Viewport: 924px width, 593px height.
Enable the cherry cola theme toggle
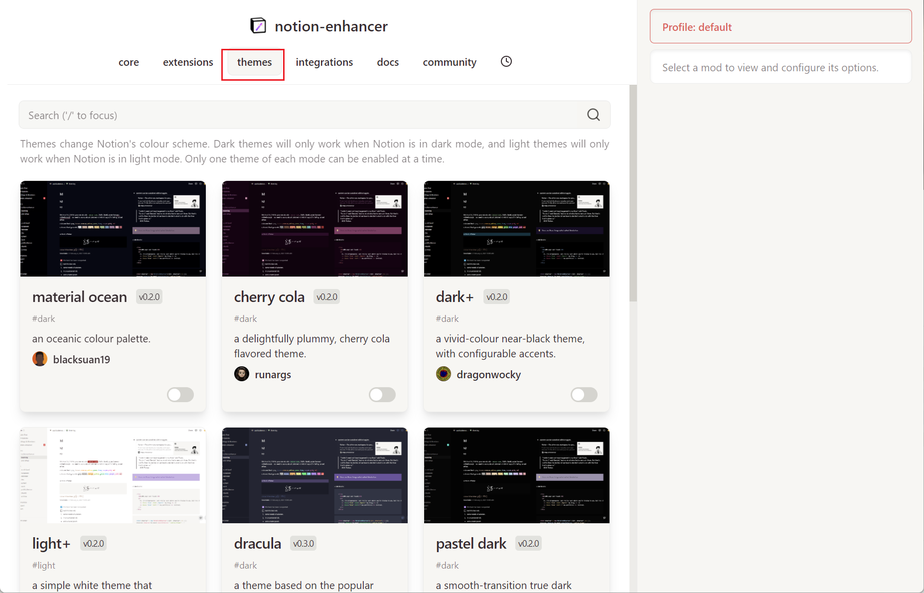[x=382, y=395]
